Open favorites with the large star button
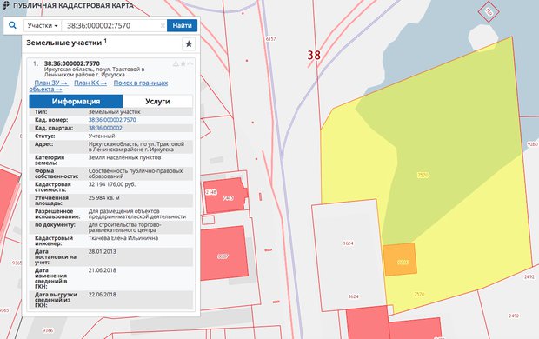The height and width of the screenshot is (339, 539). (x=189, y=44)
